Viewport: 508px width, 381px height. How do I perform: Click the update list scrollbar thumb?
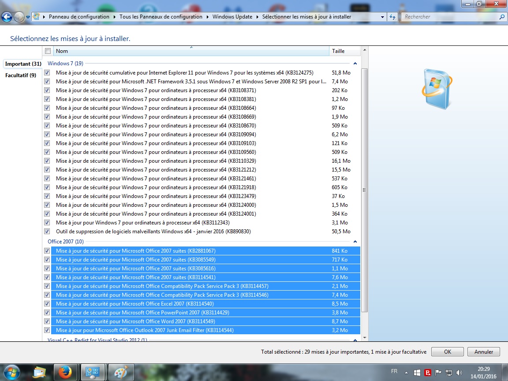click(x=365, y=190)
